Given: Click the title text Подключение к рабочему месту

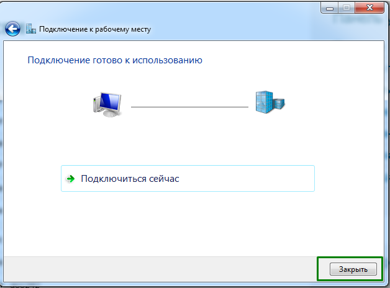Looking at the screenshot, I should [x=95, y=29].
